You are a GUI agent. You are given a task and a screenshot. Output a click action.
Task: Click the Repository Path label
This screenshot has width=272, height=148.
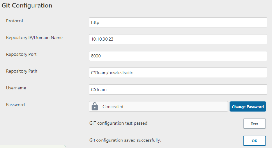click(x=22, y=71)
